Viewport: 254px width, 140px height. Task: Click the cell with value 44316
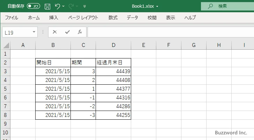113,98
